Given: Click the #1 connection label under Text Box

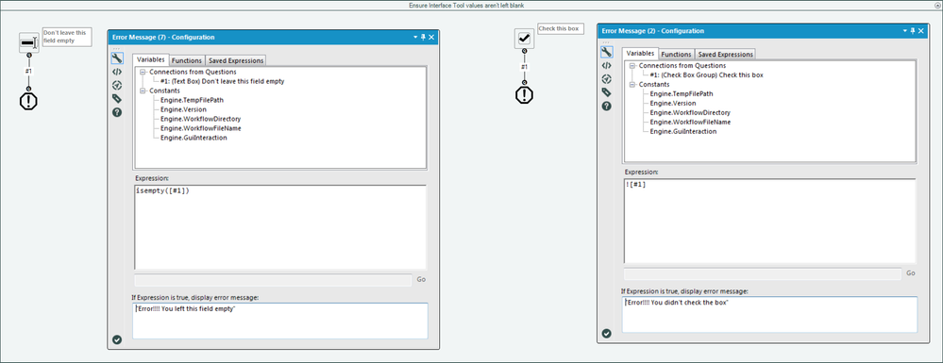Looking at the screenshot, I should click(x=29, y=72).
